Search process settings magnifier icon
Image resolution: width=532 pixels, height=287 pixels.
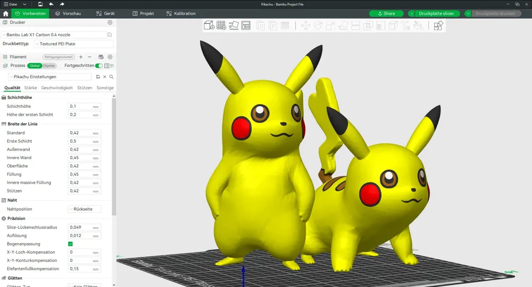(x=111, y=77)
